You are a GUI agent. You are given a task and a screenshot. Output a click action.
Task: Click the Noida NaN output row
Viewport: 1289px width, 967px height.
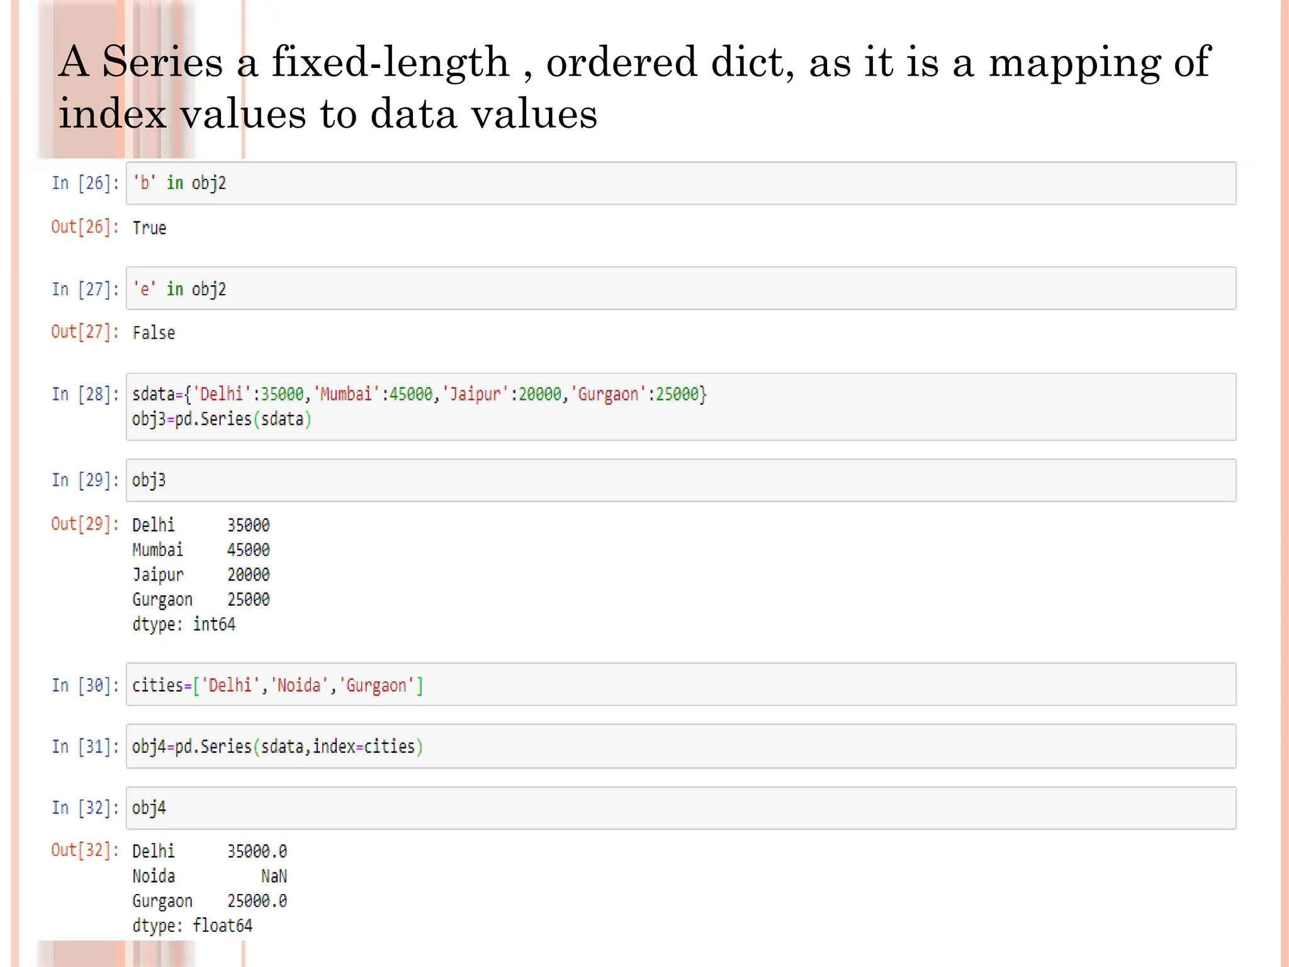coord(210,876)
